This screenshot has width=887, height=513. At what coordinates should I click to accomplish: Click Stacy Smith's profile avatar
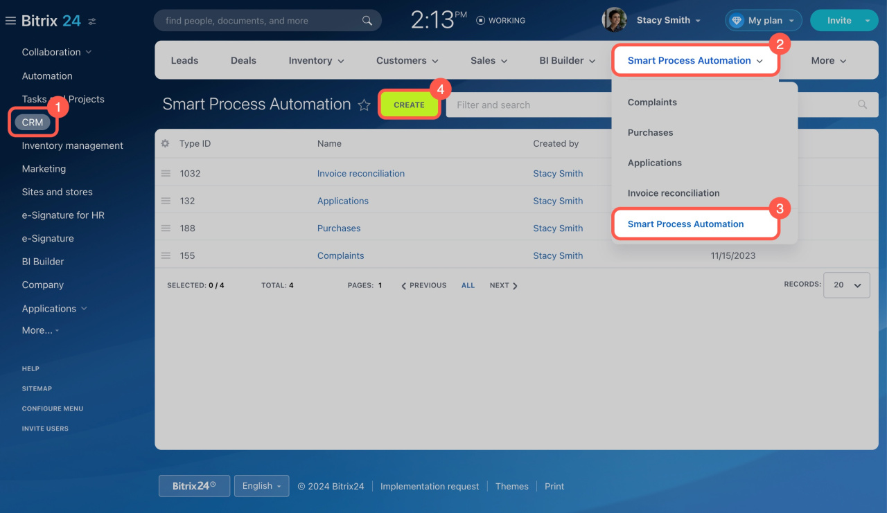click(x=614, y=20)
